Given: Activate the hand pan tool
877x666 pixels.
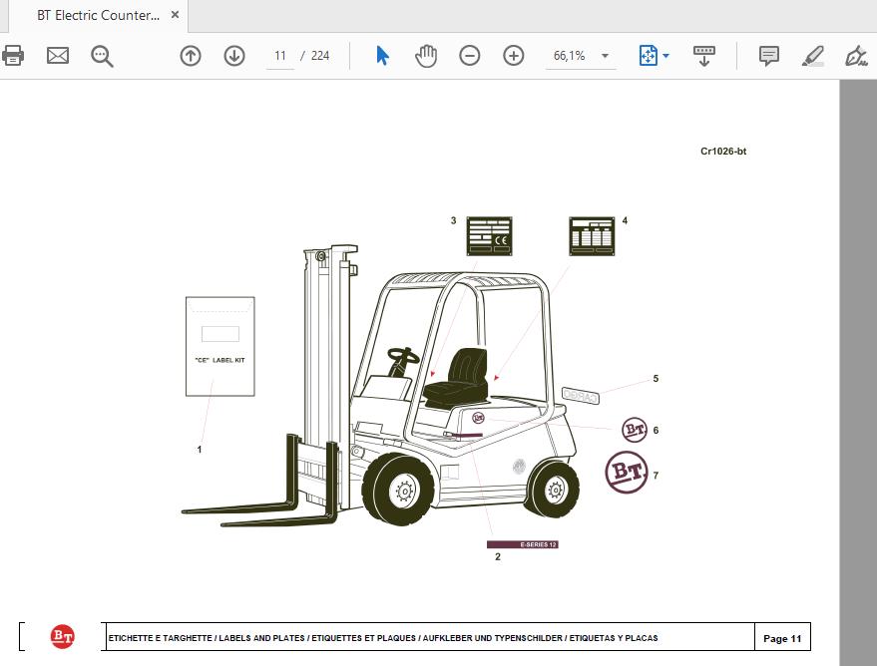Looking at the screenshot, I should (426, 56).
